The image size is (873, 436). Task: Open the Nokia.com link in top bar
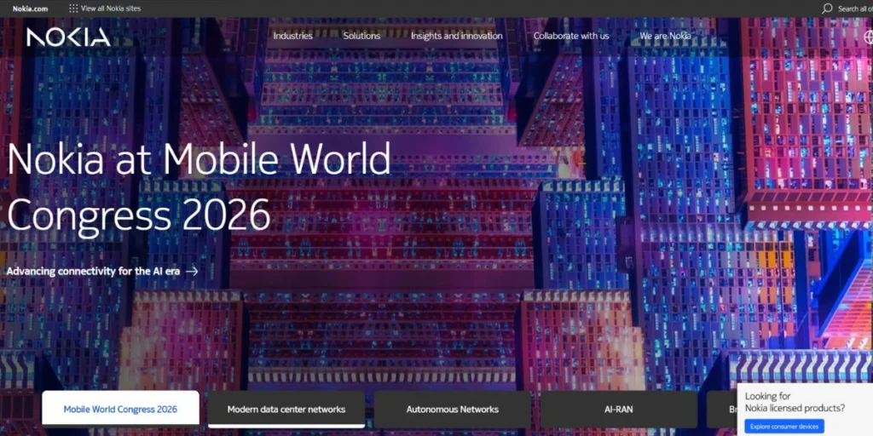click(x=30, y=9)
